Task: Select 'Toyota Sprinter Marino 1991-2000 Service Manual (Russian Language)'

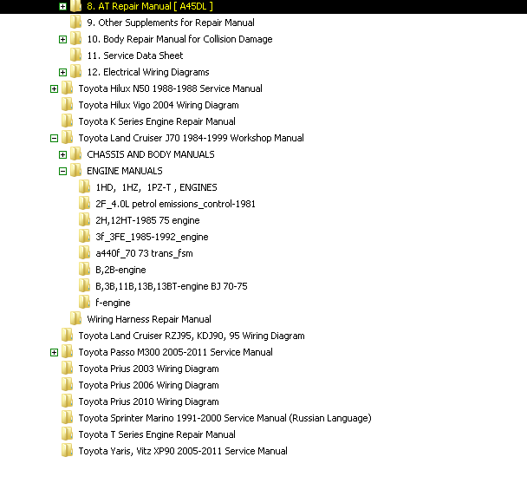Action: click(224, 418)
